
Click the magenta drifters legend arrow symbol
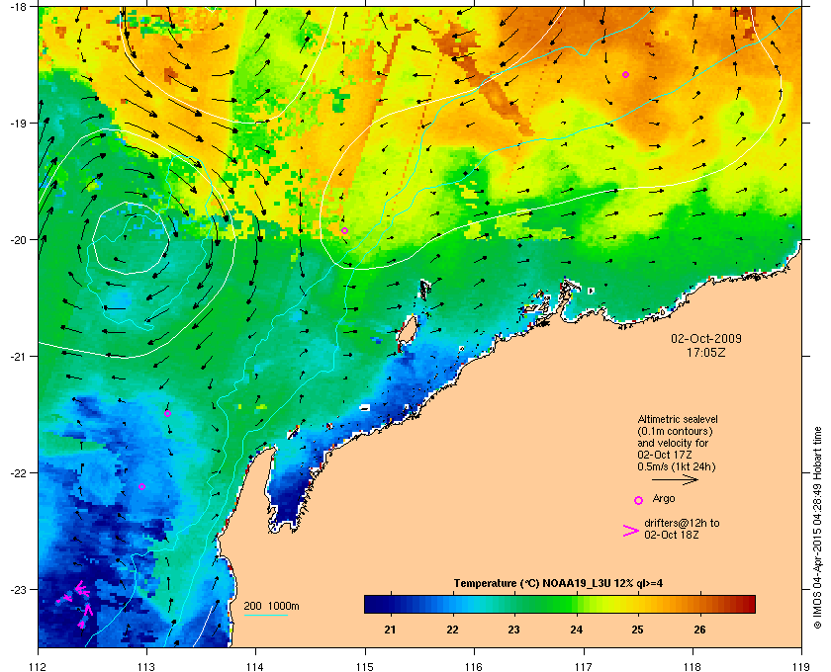point(631,531)
